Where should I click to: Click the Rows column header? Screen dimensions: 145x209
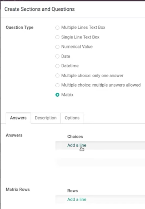[x=73, y=191]
